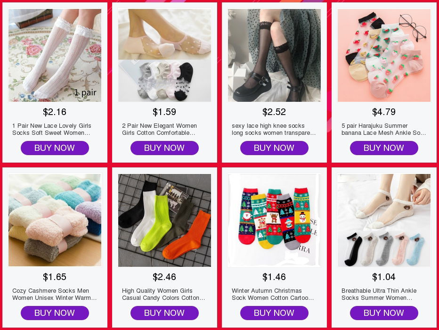439x330 pixels.
Task: View the black lace high knee socks picture
Action: click(274, 55)
